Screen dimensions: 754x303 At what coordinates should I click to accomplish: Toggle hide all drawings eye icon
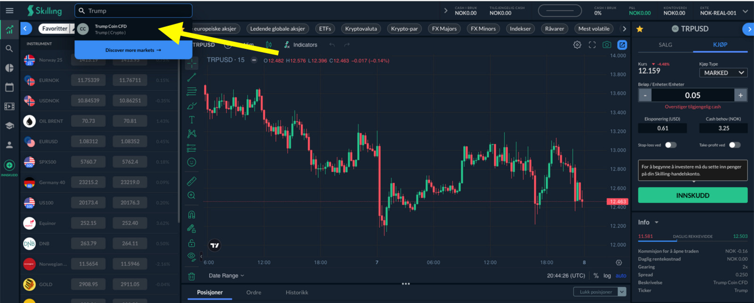tap(192, 257)
